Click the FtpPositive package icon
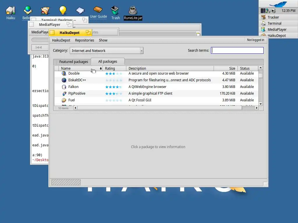This screenshot has width=298, height=223. pyautogui.click(x=64, y=93)
